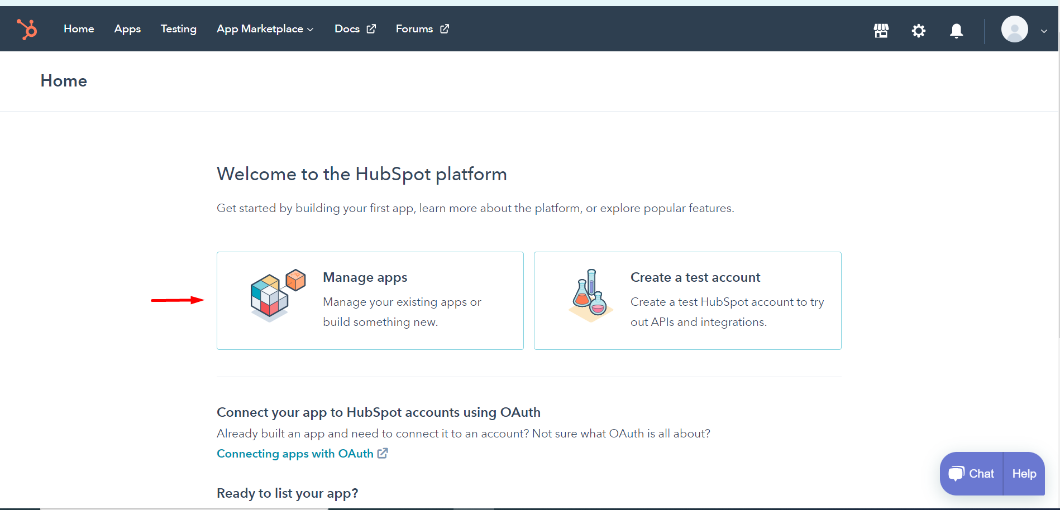
Task: Click the HubSpot sprocket logo
Action: pos(27,29)
